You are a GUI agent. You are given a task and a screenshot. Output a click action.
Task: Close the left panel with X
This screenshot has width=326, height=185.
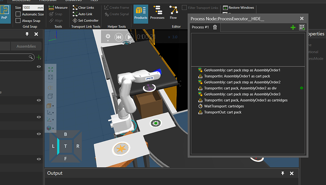click(36, 34)
